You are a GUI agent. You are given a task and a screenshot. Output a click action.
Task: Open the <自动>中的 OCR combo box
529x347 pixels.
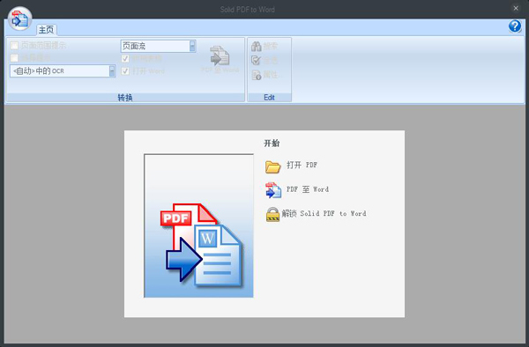pyautogui.click(x=63, y=71)
